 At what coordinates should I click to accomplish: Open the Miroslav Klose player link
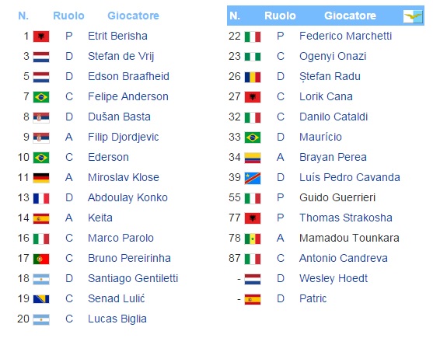click(124, 177)
